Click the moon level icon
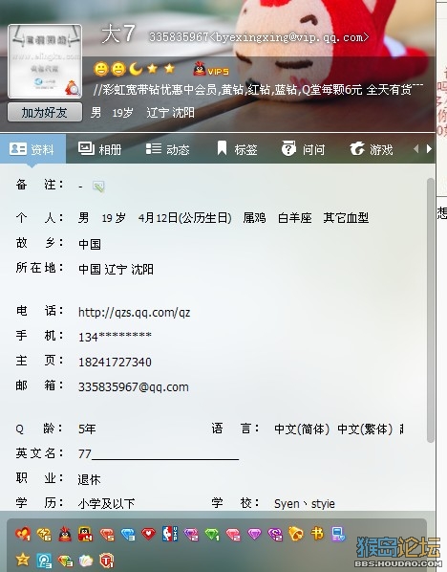 click(136, 69)
